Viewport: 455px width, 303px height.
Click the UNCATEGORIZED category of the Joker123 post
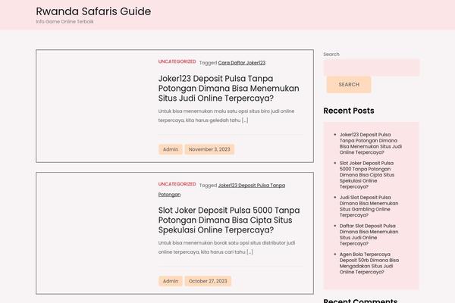(177, 61)
